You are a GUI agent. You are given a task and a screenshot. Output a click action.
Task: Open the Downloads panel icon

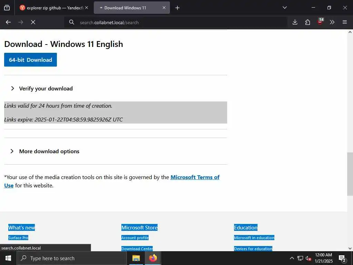tap(295, 22)
